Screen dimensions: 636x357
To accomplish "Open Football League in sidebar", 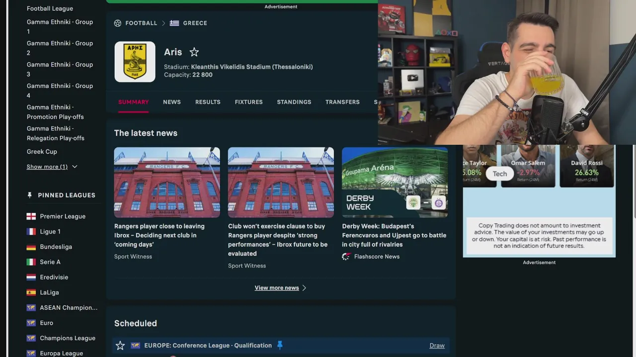I will pos(50,8).
